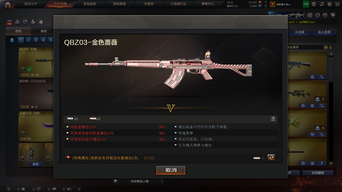Image resolution: width=342 pixels, height=192 pixels.
Task: Open the 私人金库 tab
Action: (x=324, y=32)
